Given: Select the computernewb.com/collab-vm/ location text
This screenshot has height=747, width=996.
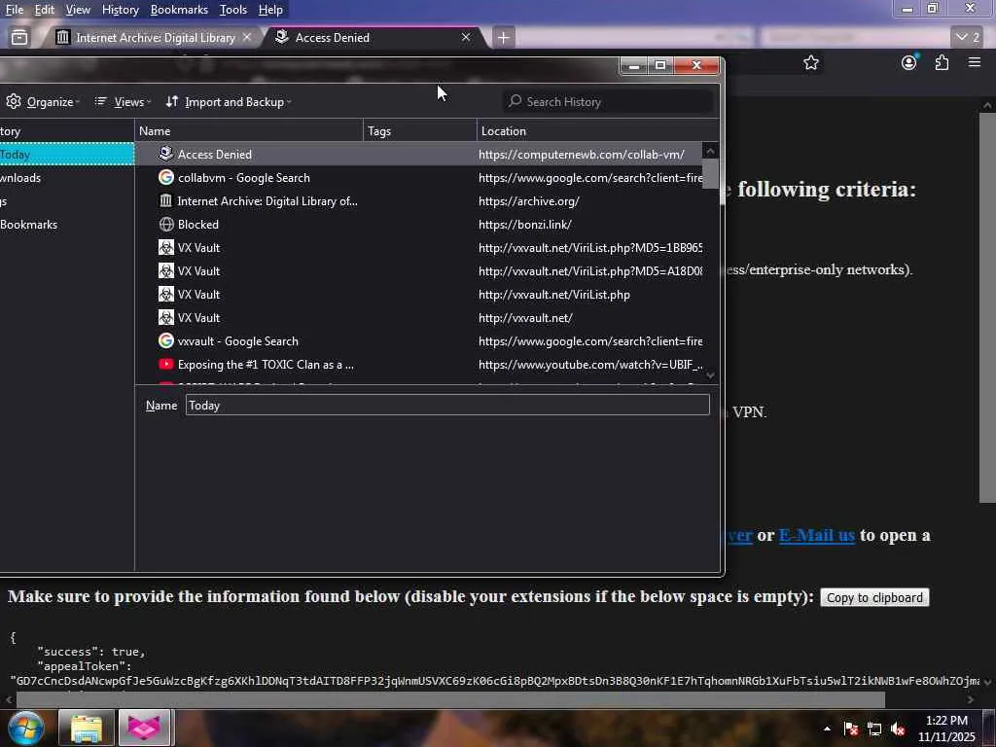Looking at the screenshot, I should (582, 155).
